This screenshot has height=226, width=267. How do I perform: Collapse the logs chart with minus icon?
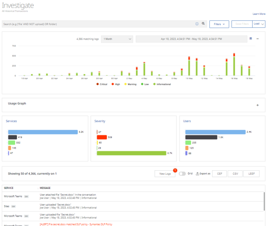pos(257,39)
